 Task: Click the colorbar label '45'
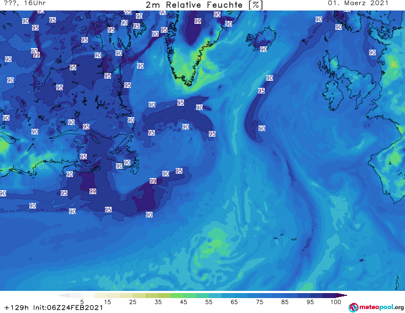(183, 302)
